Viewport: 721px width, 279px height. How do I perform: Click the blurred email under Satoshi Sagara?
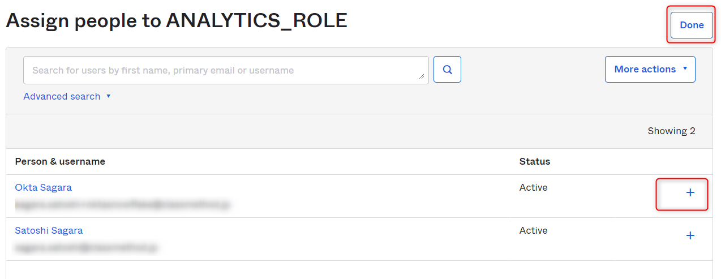pyautogui.click(x=86, y=247)
